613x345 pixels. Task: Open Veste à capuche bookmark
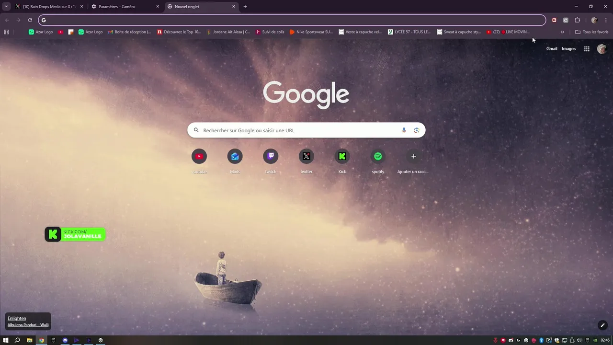[360, 32]
